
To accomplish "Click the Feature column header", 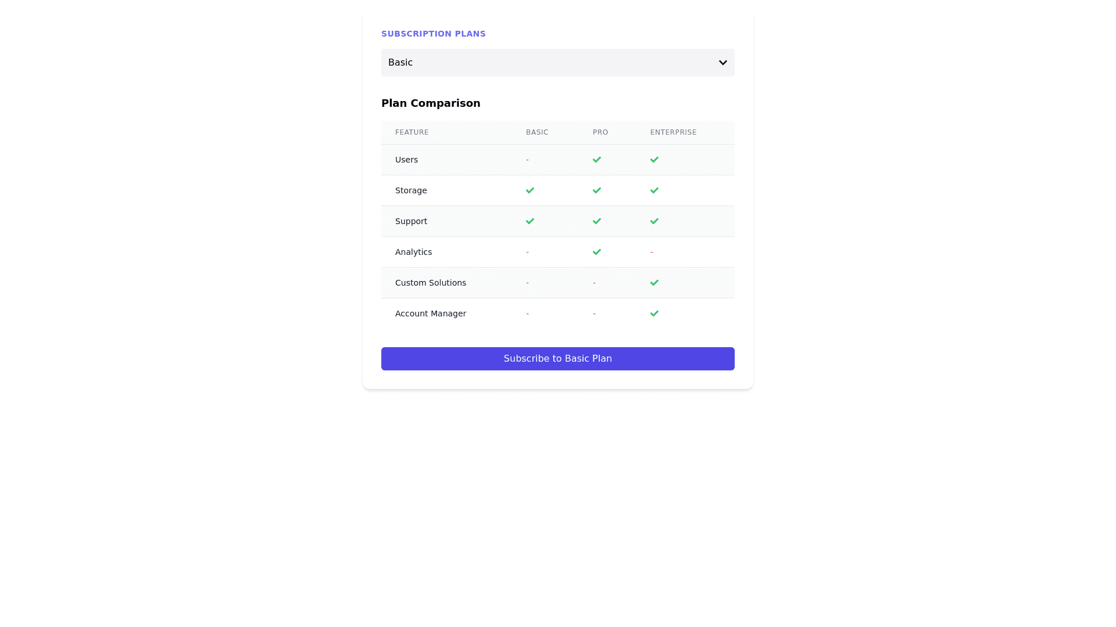I will click(412, 132).
